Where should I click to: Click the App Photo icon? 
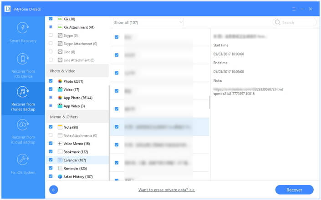point(60,98)
